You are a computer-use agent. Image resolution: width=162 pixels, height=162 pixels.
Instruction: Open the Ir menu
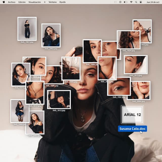45,2
